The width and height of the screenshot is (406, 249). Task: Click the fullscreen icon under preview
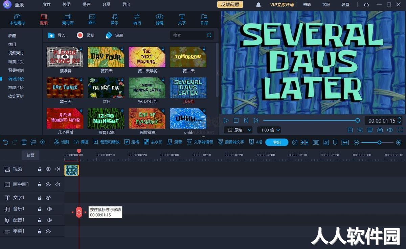coord(400,130)
